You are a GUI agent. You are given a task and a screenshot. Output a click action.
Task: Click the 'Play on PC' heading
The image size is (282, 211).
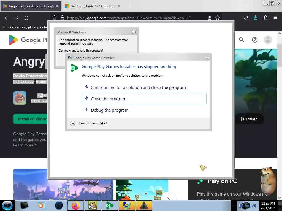[223, 181]
